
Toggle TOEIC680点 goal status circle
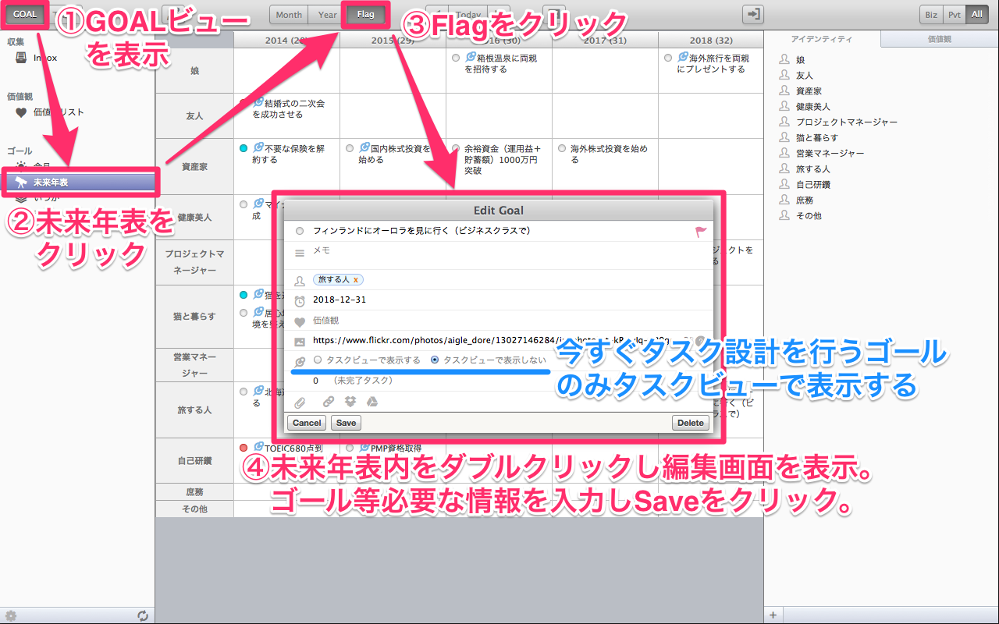coord(244,448)
